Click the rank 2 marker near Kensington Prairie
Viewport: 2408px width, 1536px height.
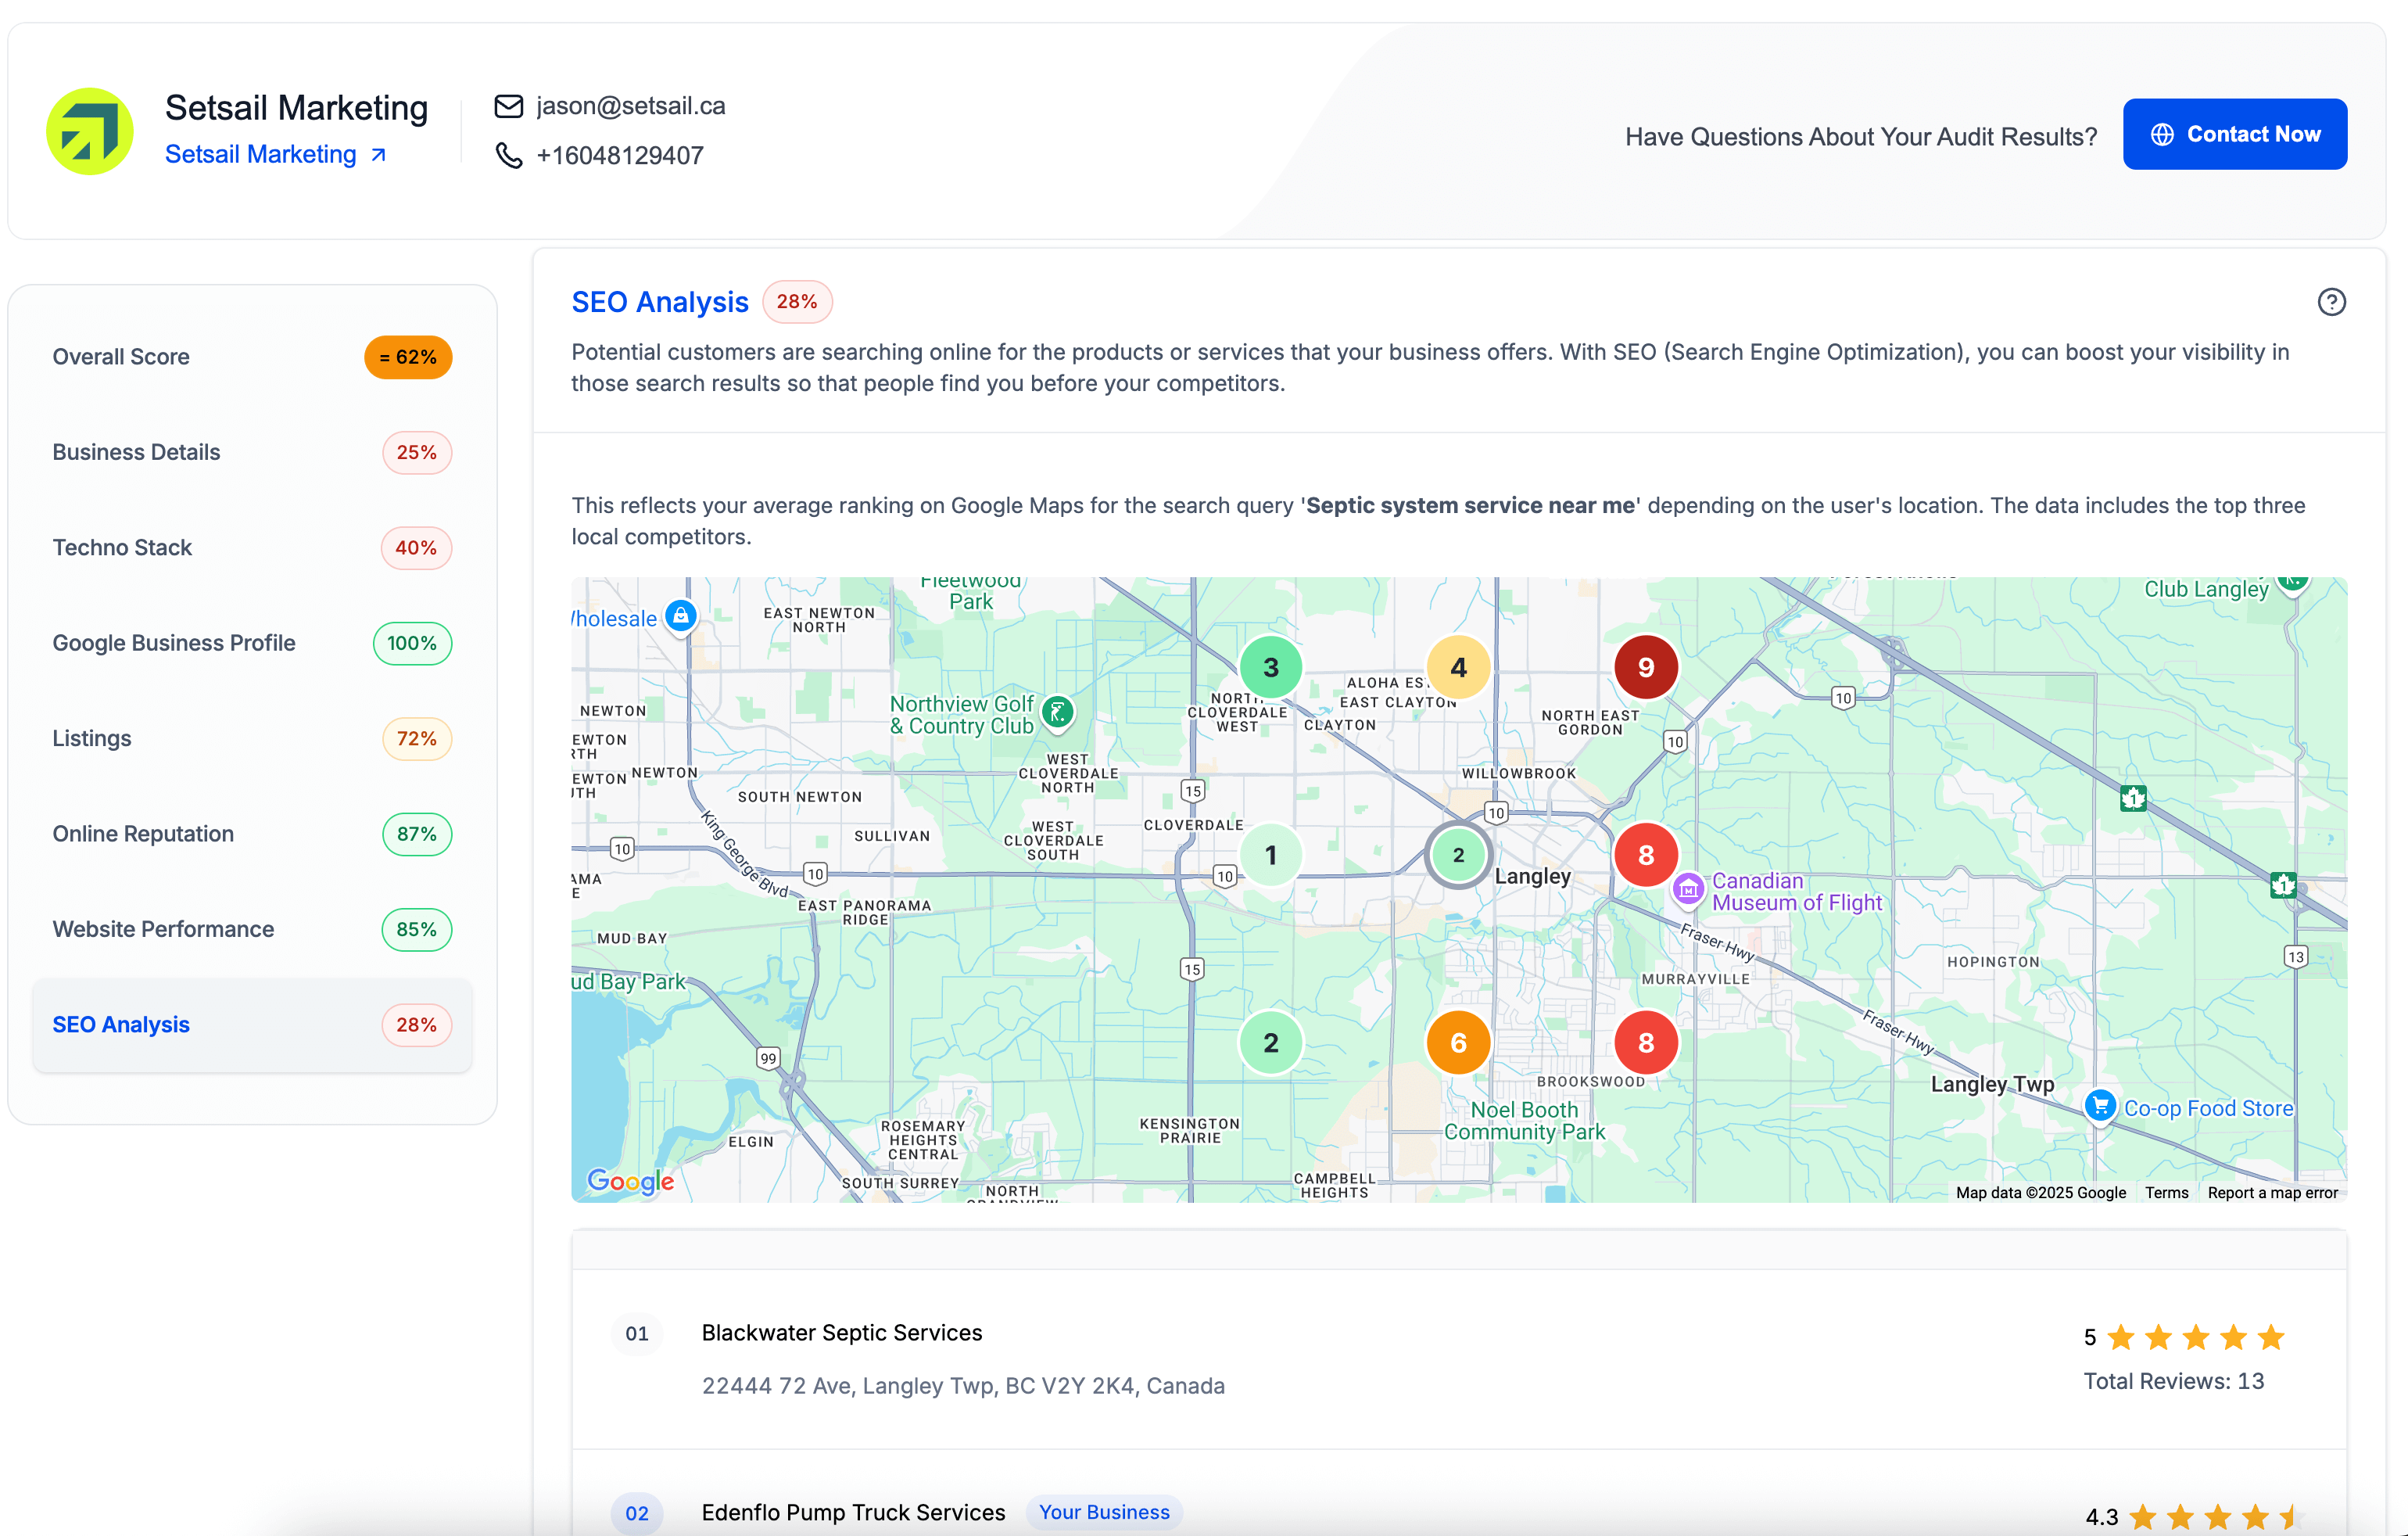pos(1270,1043)
